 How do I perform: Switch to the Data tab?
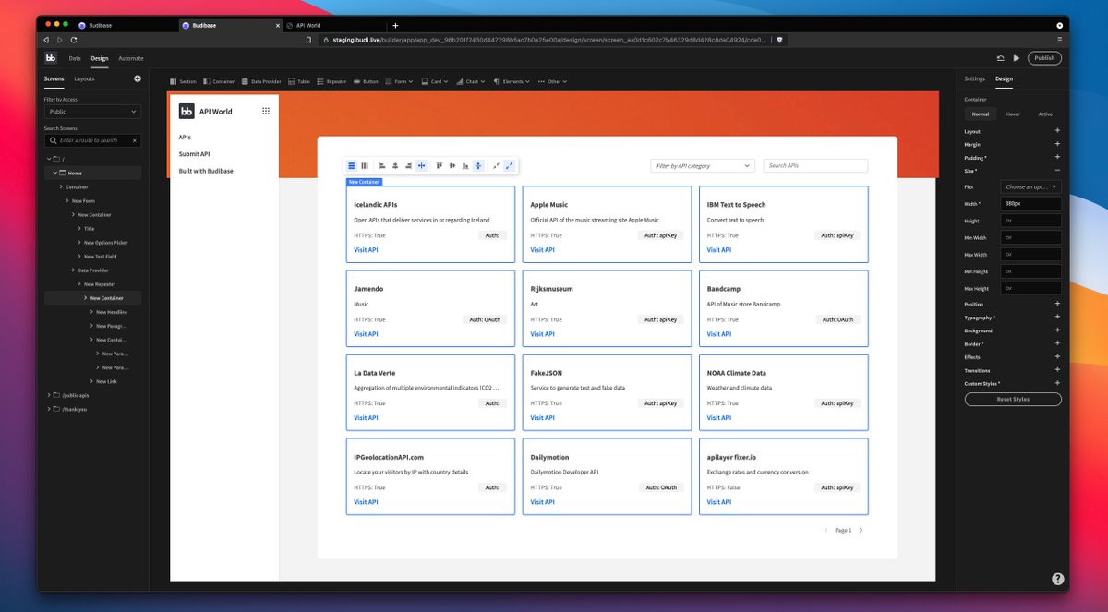click(x=75, y=58)
